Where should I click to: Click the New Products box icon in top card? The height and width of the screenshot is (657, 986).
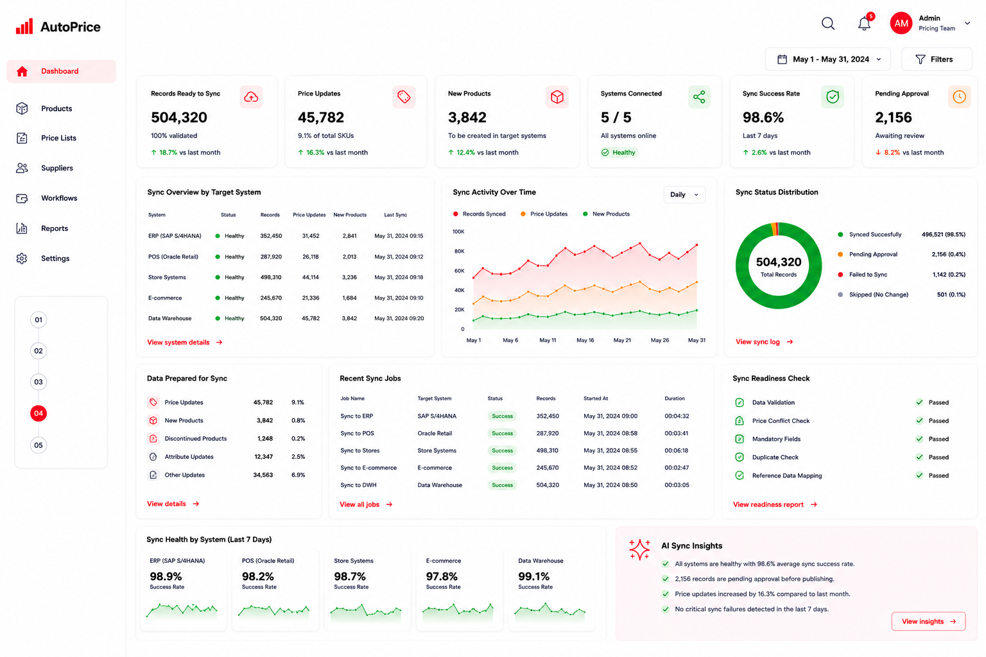click(557, 97)
